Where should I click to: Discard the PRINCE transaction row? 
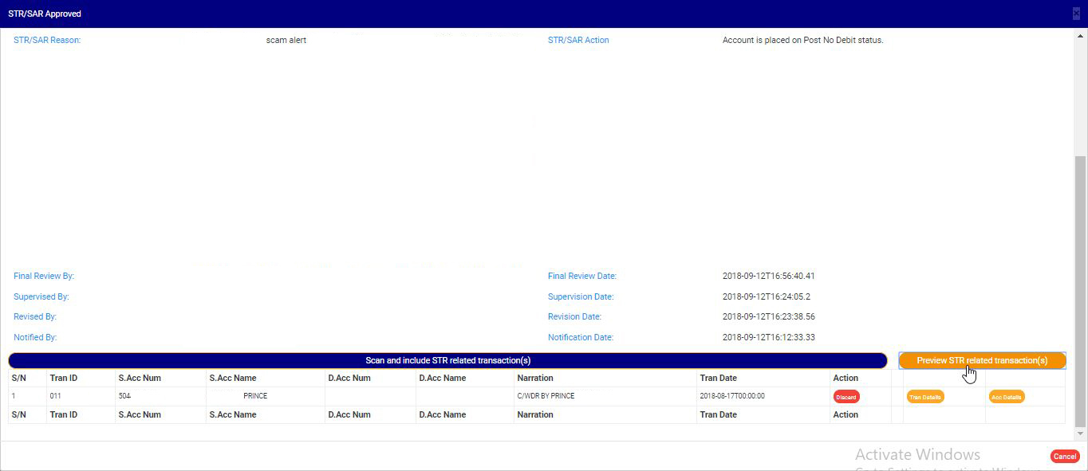(846, 397)
